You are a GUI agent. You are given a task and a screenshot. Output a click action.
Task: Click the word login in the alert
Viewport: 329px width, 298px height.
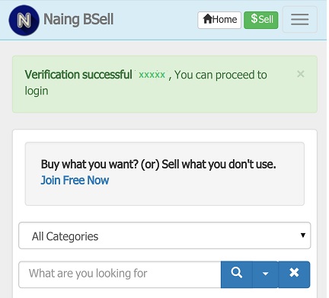point(37,91)
